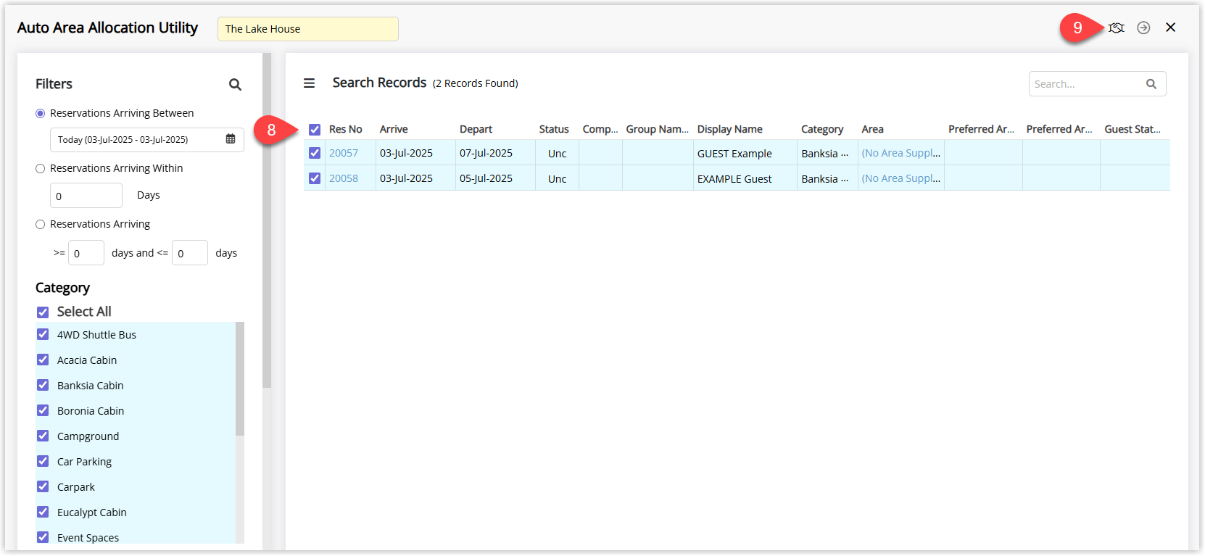Sort by the Area column header
Image resolution: width=1205 pixels, height=556 pixels.
tap(872, 129)
